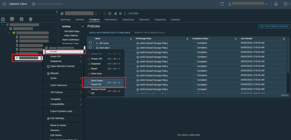The height and width of the screenshot is (140, 291).
Task: Open the Storage inventory view icon
Action: point(21,19)
